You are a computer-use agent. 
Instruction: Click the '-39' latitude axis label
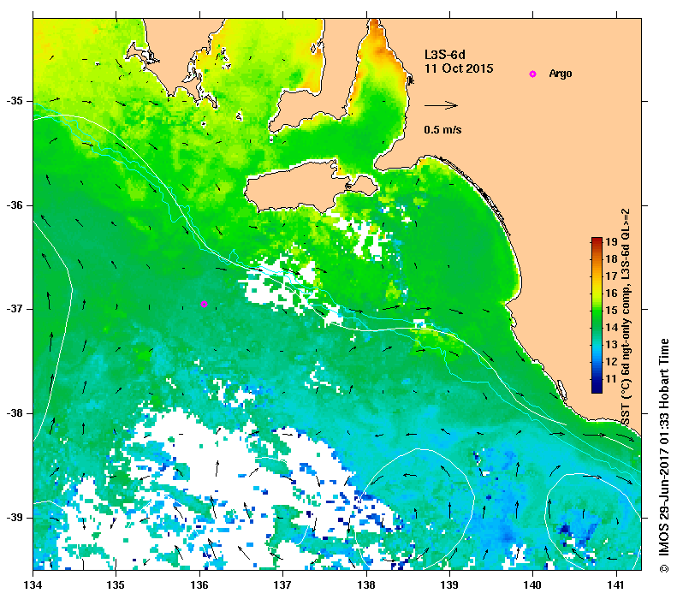coord(15,518)
